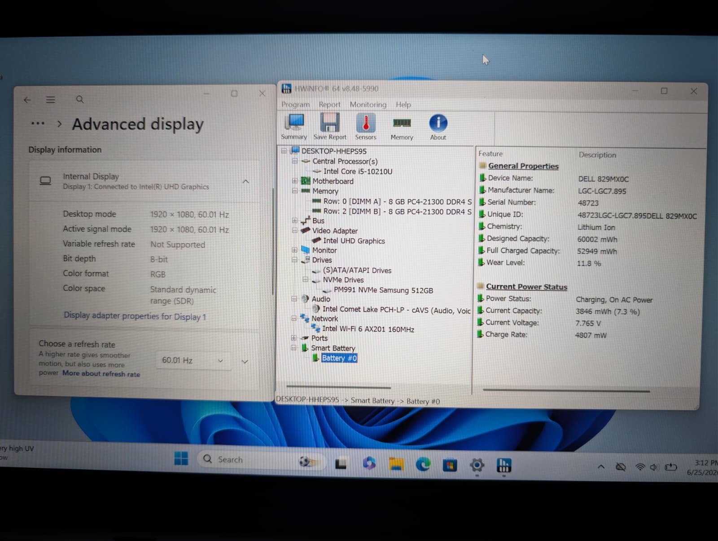Image resolution: width=718 pixels, height=541 pixels.
Task: Click the Settings search magnifier icon
Action: pos(80,99)
